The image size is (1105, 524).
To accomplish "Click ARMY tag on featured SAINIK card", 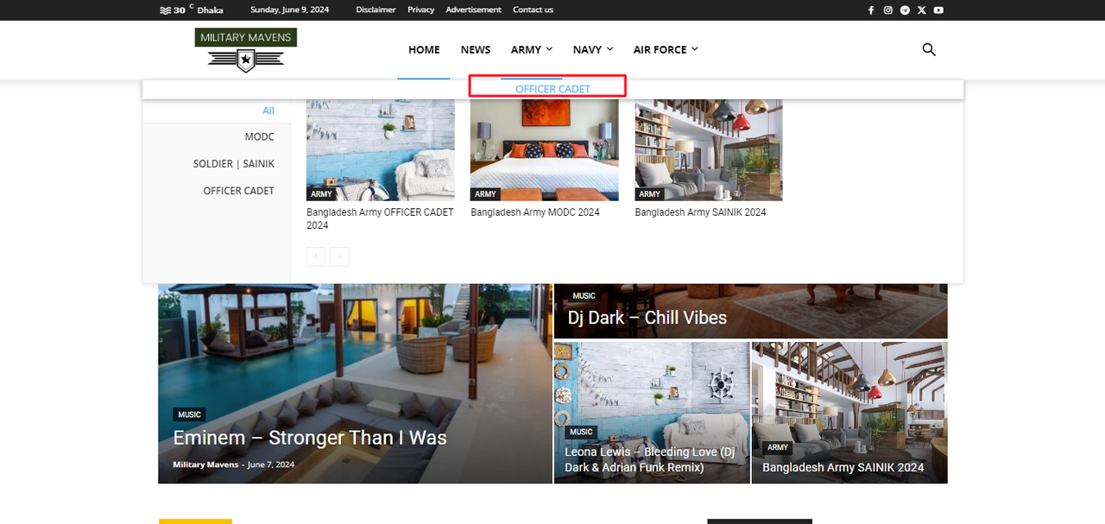I will [778, 447].
